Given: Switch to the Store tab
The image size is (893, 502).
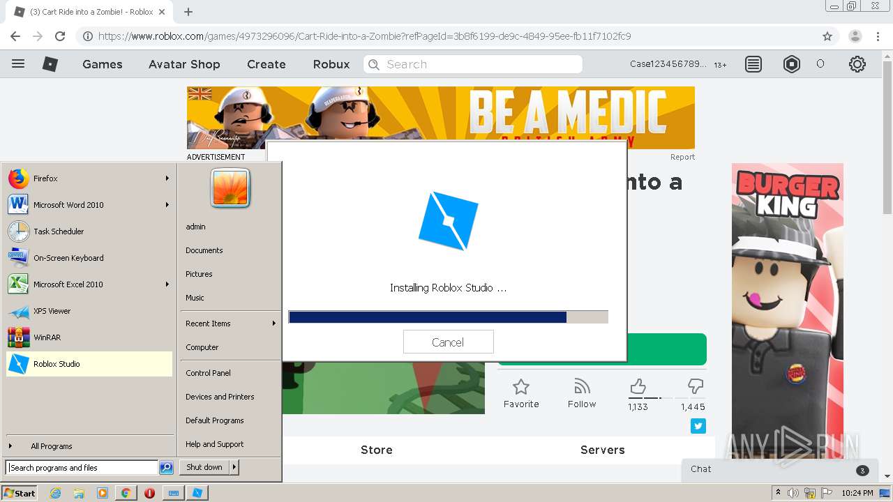Looking at the screenshot, I should 377,450.
